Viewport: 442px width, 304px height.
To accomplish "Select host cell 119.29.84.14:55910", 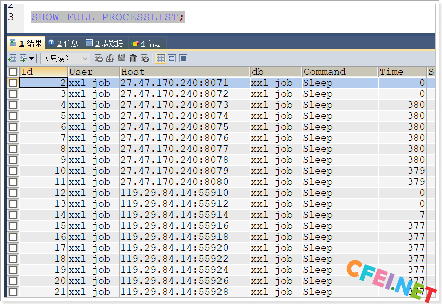I will pyautogui.click(x=184, y=193).
